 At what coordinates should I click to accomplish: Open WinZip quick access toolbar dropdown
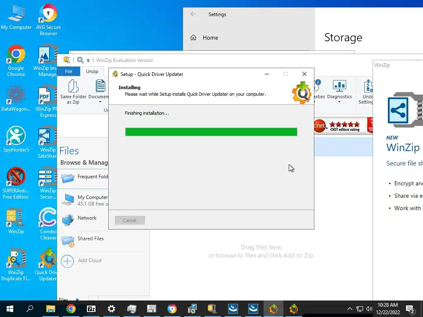88,60
